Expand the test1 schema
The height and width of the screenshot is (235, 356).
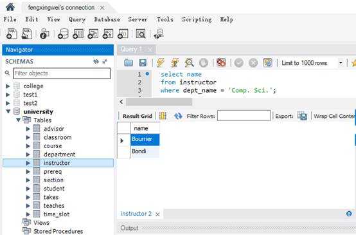pos(8,95)
